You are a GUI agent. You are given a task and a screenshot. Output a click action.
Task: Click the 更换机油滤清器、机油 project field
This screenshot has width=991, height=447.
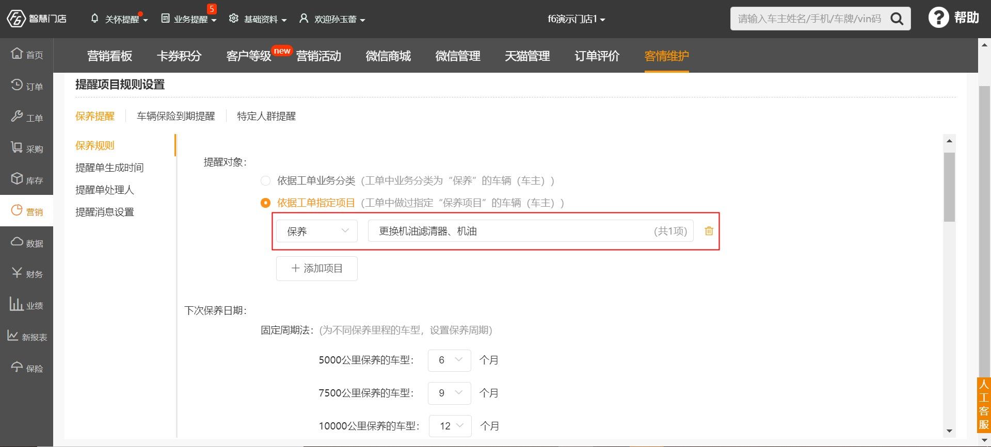pos(531,231)
